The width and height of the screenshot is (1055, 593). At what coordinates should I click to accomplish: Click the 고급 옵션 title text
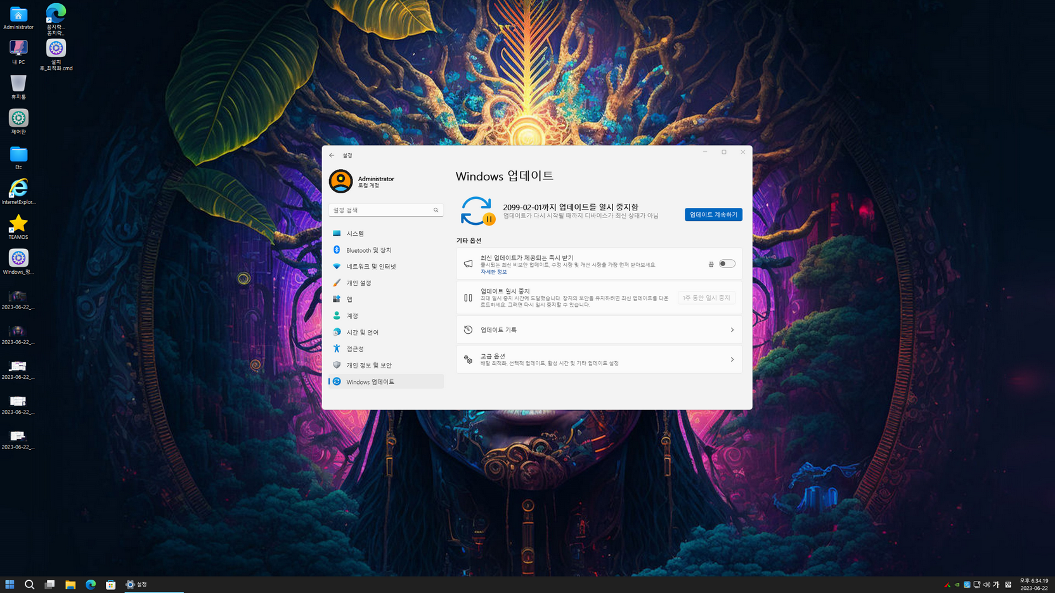[x=493, y=356]
